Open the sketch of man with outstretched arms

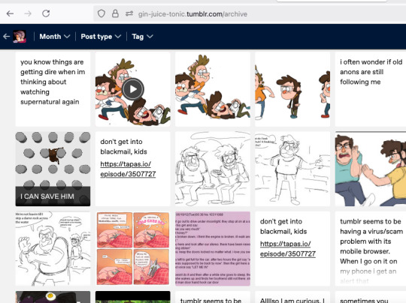(292, 169)
